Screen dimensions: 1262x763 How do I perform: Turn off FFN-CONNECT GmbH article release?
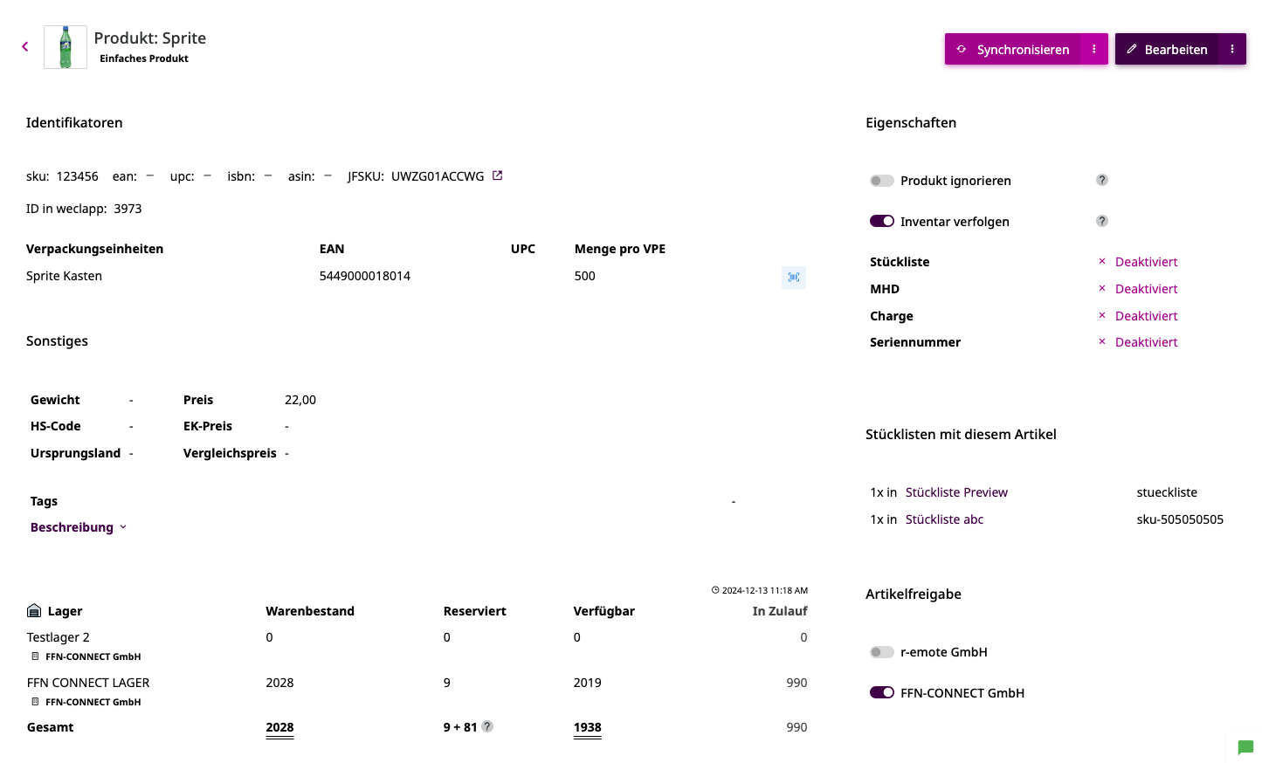[x=882, y=692]
